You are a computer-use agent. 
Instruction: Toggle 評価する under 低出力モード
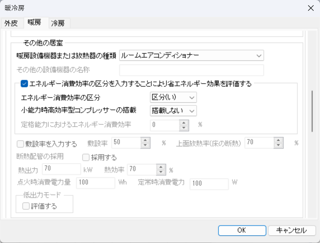click(x=26, y=206)
